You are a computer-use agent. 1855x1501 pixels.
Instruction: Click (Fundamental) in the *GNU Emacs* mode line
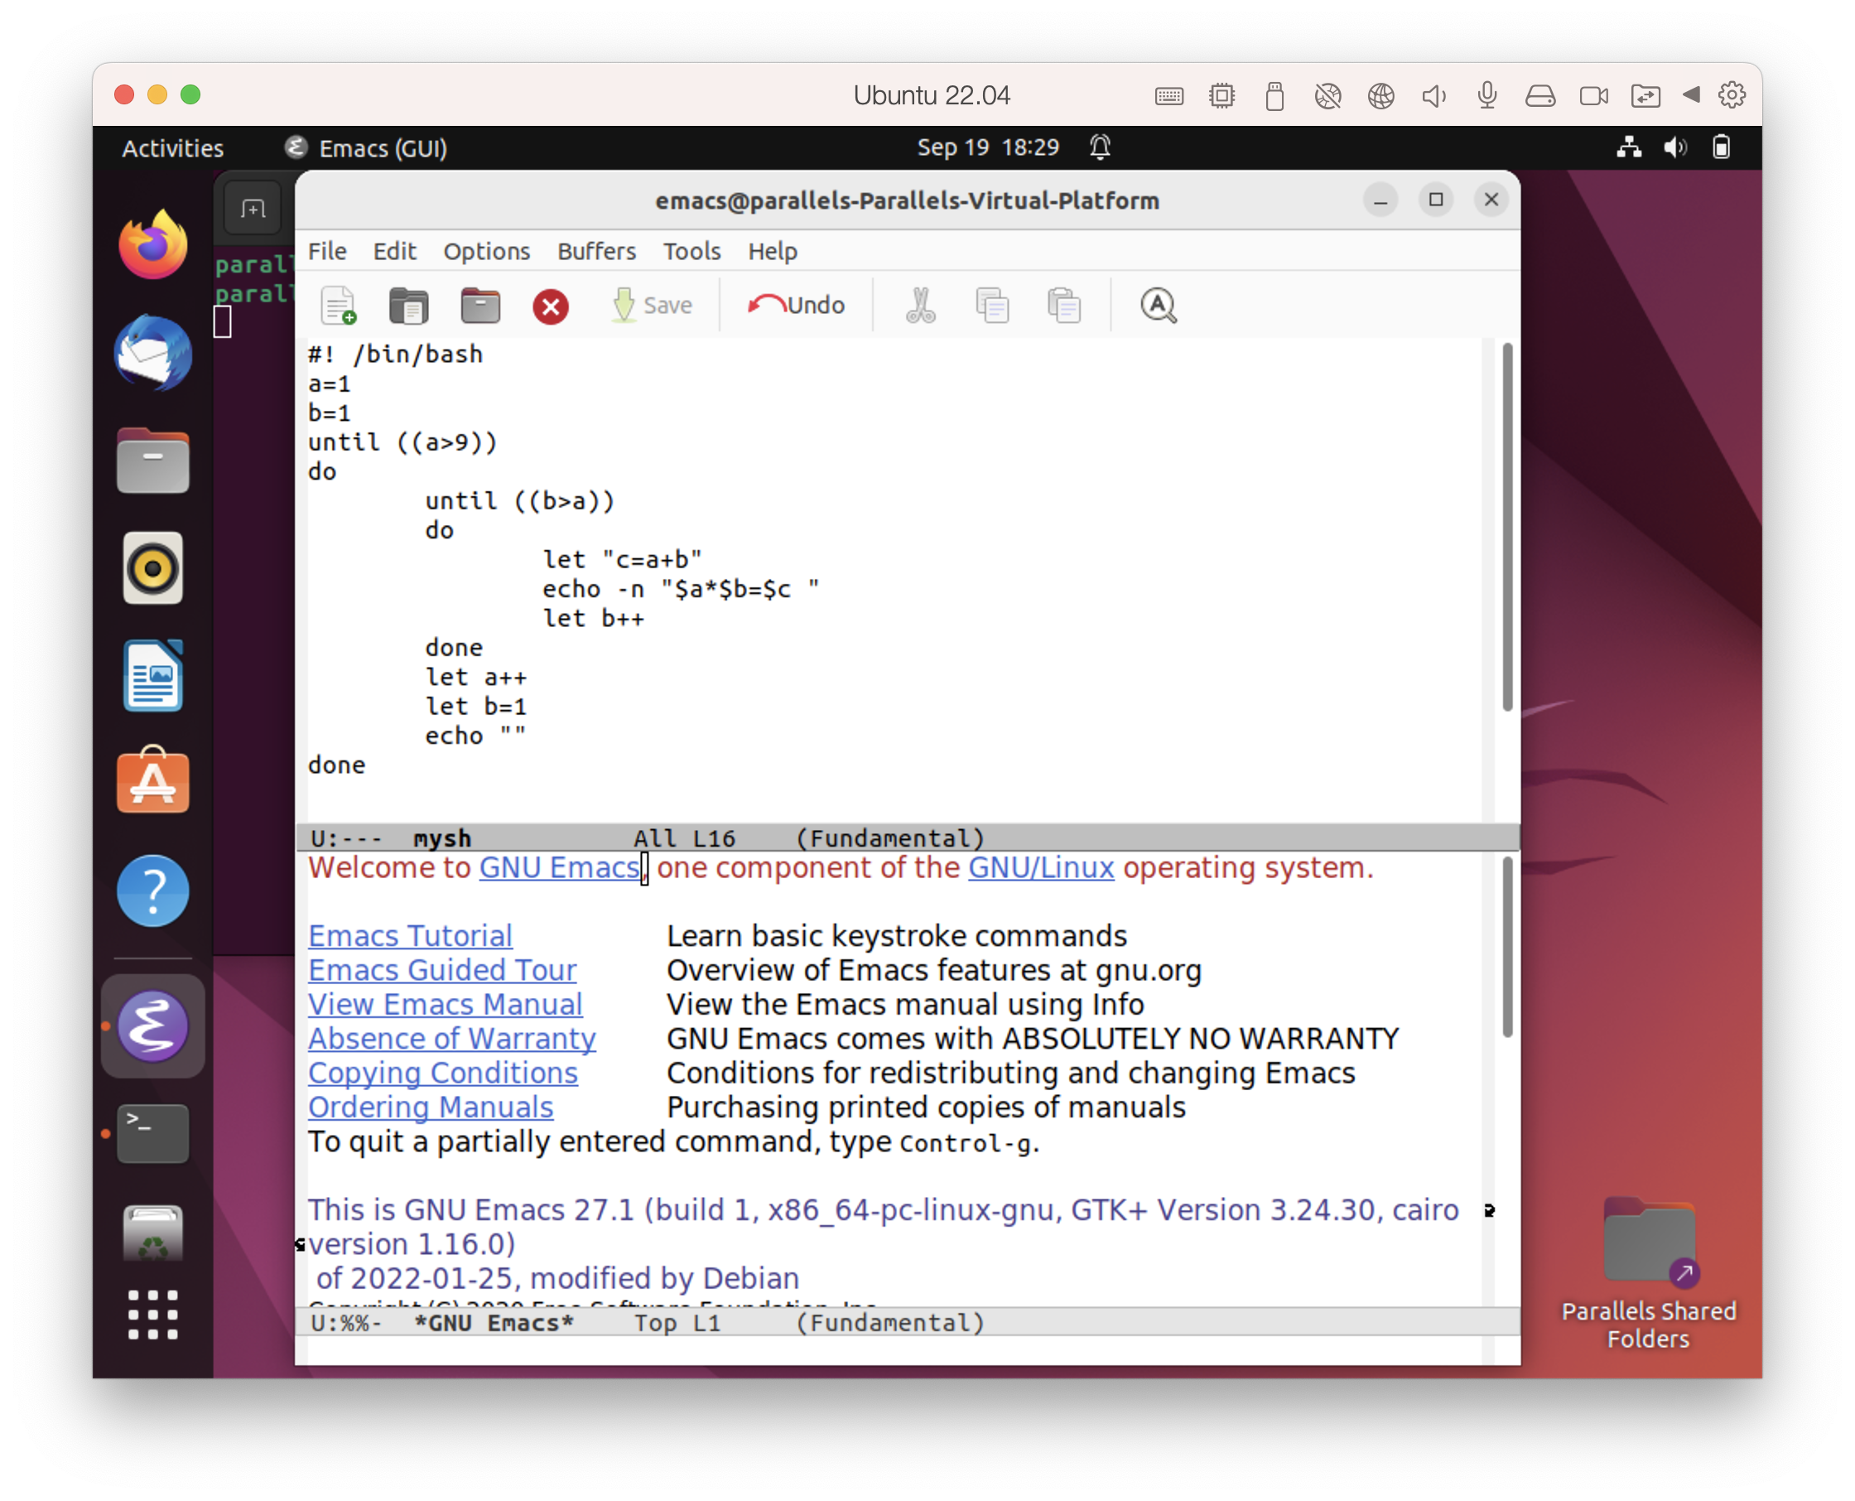pyautogui.click(x=889, y=1323)
